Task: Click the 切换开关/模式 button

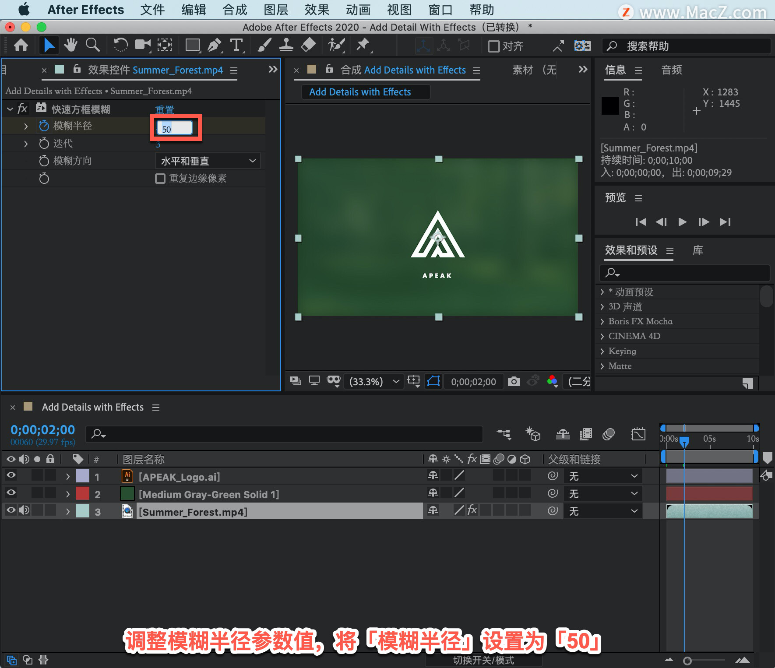Action: point(483,660)
